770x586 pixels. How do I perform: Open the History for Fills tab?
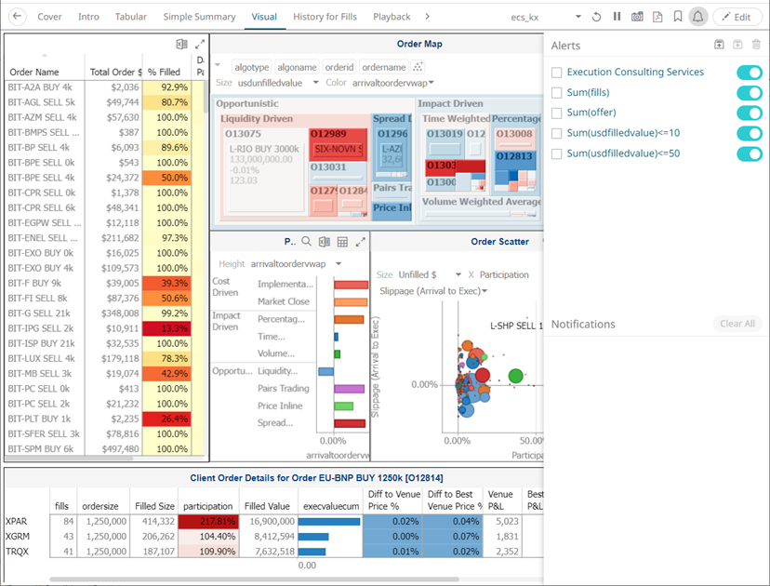[325, 17]
